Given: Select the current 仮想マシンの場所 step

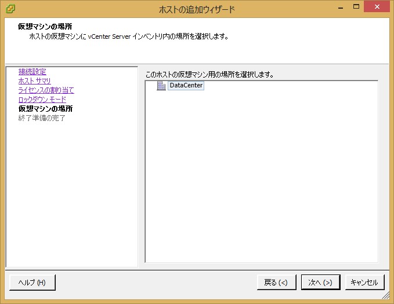Looking at the screenshot, I should pyautogui.click(x=45, y=109).
